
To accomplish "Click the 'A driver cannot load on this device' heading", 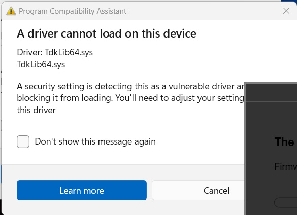I will point(107,33).
